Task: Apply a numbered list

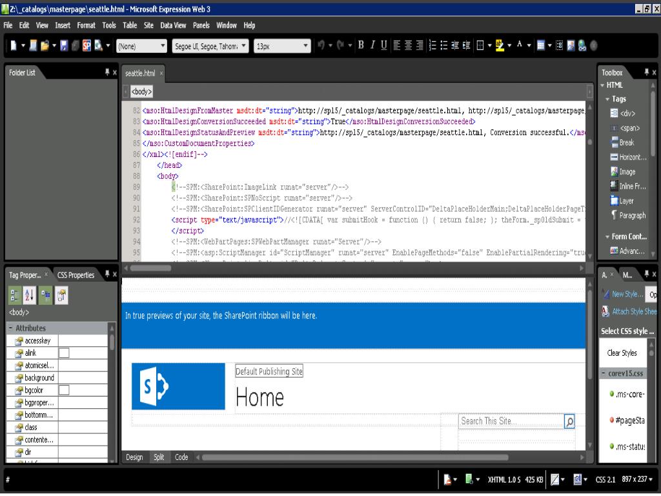Action: coord(432,45)
